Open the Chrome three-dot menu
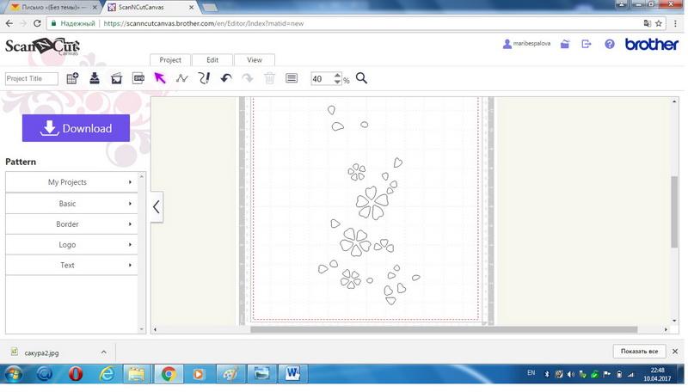The width and height of the screenshot is (688, 392). (675, 23)
